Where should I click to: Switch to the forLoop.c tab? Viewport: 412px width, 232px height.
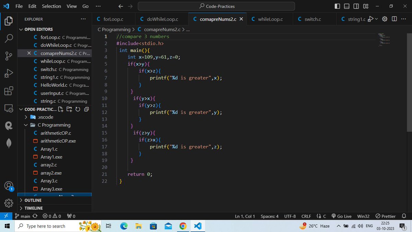pyautogui.click(x=114, y=19)
